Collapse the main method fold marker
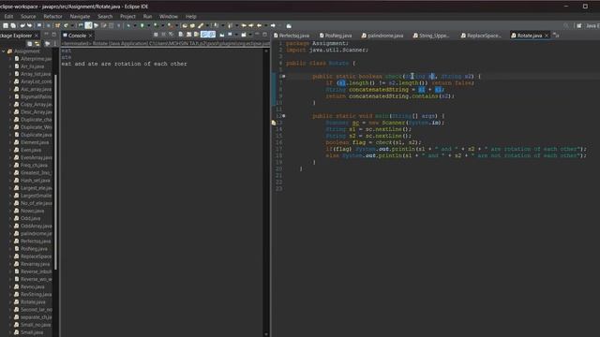 point(283,116)
